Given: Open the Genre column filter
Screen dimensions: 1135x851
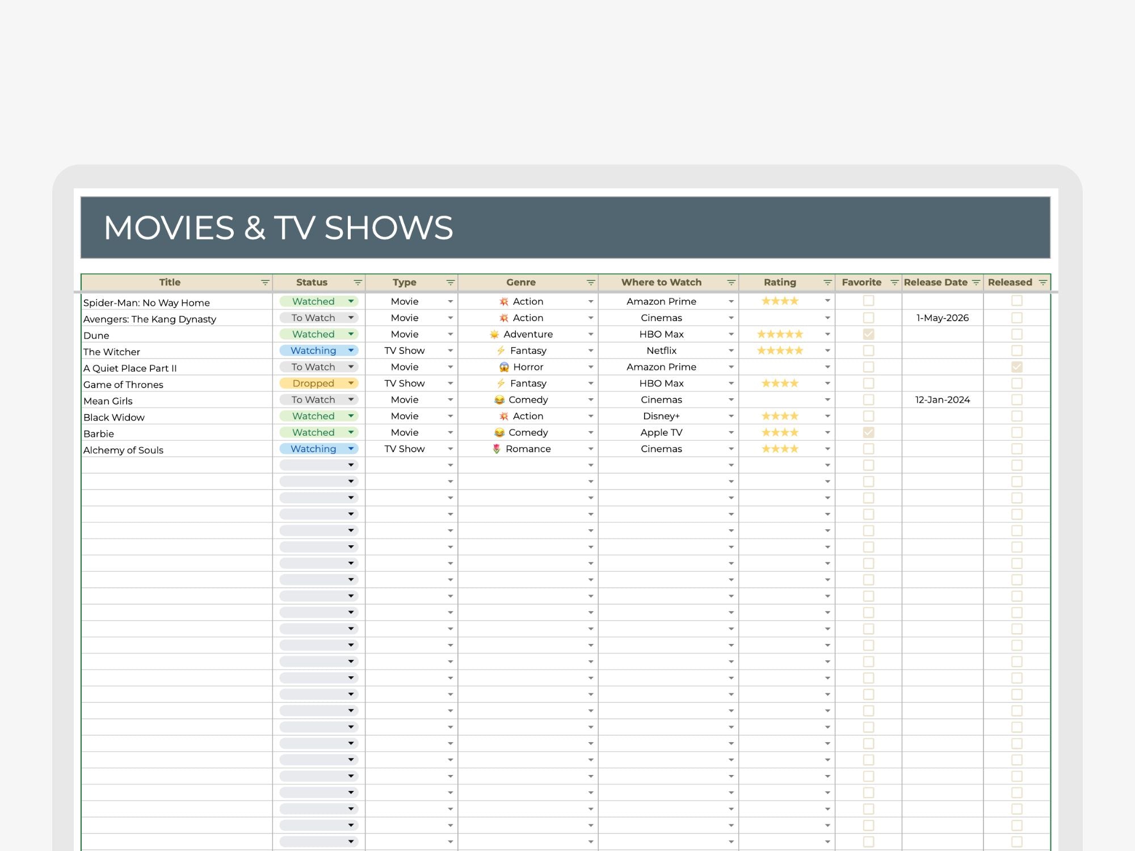Looking at the screenshot, I should [590, 282].
